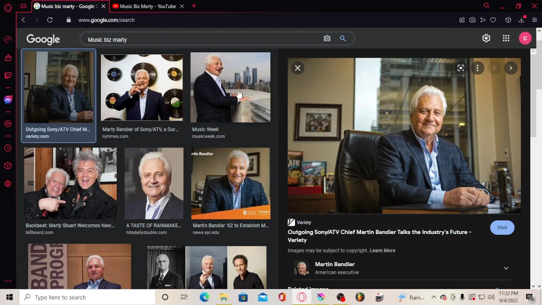Open Microsoft Edge from the taskbar
542x305 pixels.
(204, 297)
